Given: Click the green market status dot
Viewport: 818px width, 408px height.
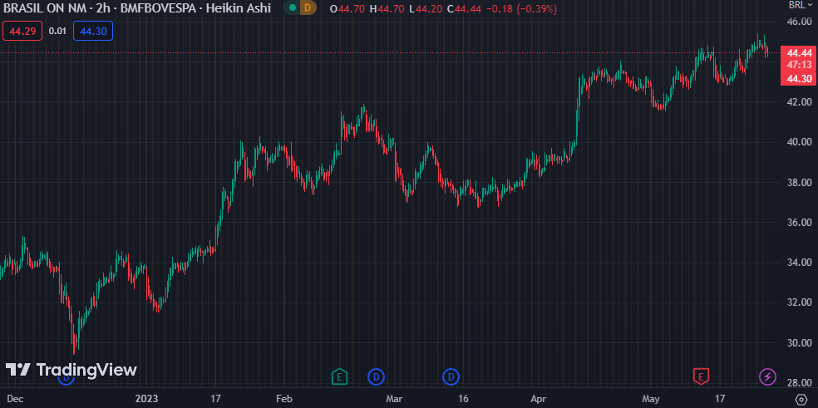Looking at the screenshot, I should tap(293, 8).
